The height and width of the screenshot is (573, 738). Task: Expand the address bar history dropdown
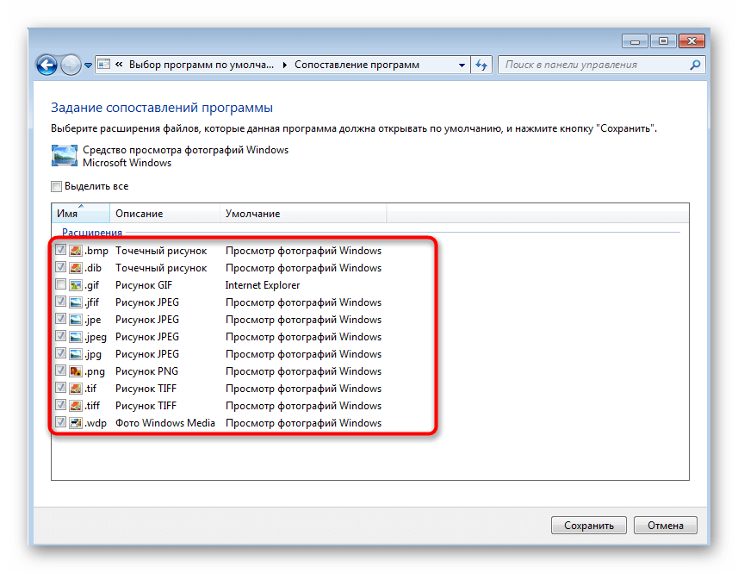click(x=462, y=65)
